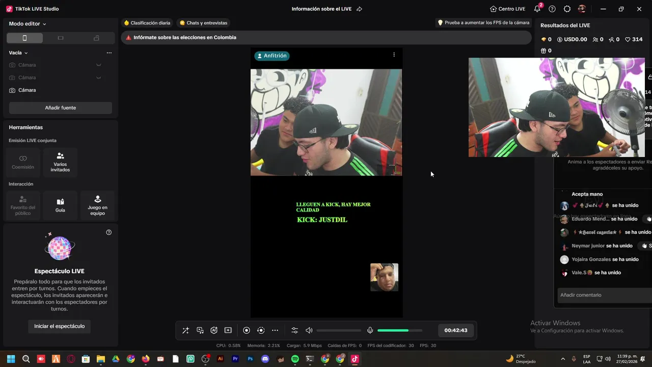Open profile avatar menu
This screenshot has width=652, height=367.
click(582, 9)
